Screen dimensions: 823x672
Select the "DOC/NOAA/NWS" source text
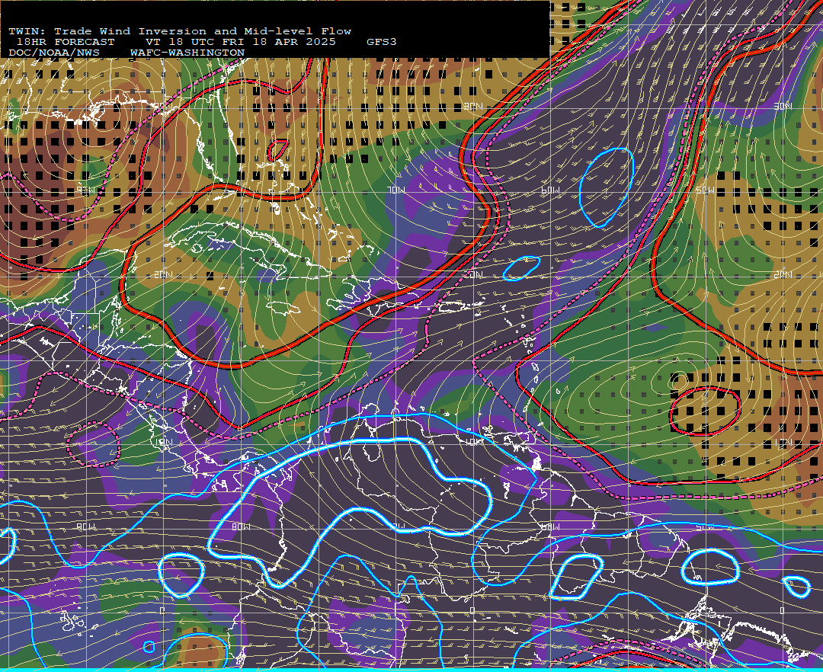pyautogui.click(x=54, y=53)
